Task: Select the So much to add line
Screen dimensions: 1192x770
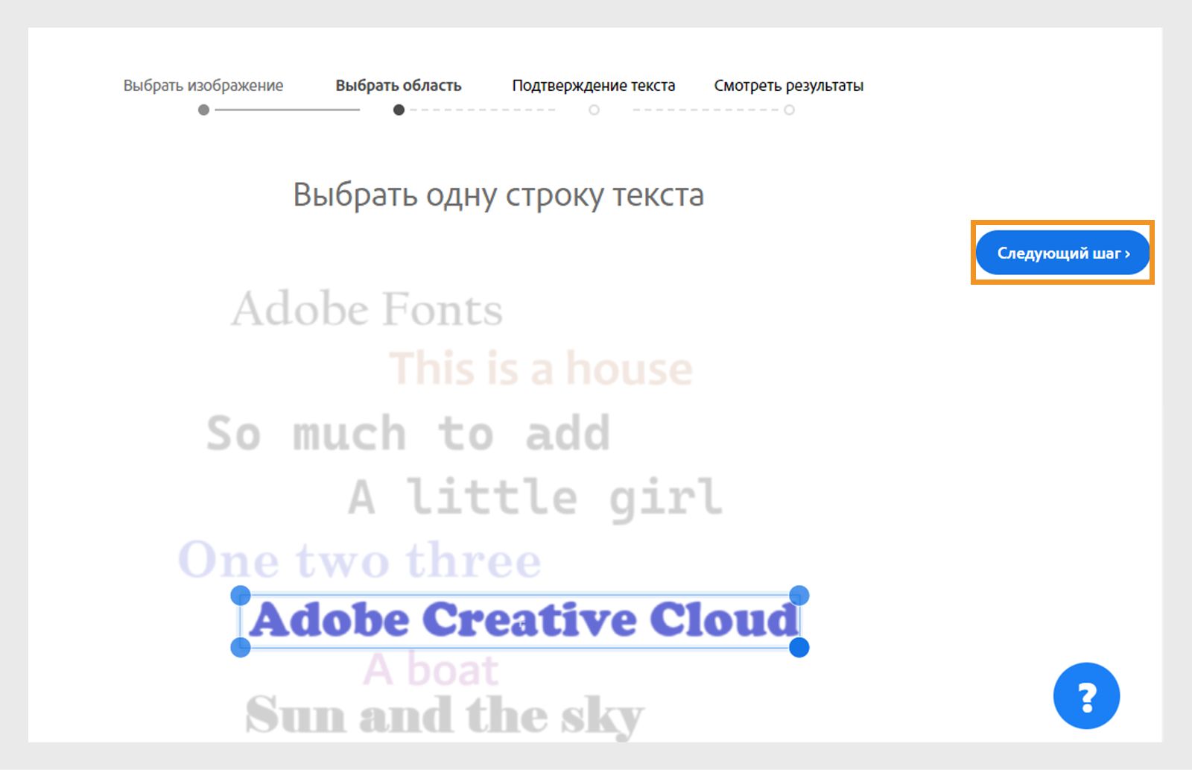Action: (408, 433)
